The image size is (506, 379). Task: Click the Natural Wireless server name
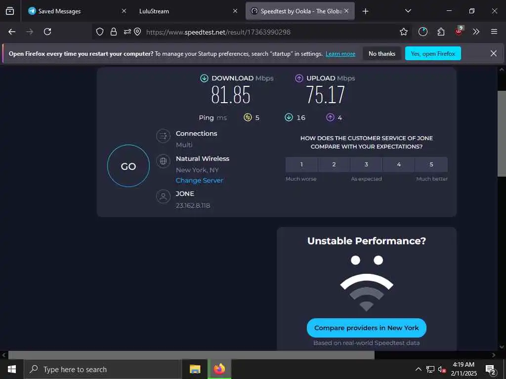[203, 158]
